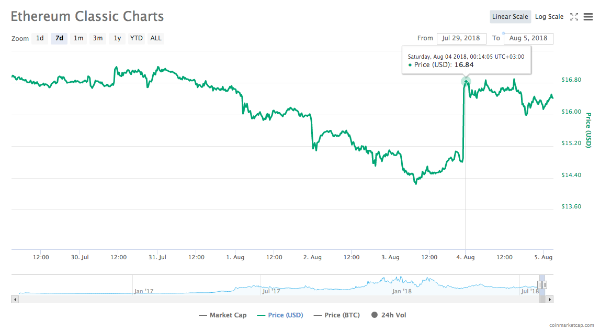Viewport: 600px width, 331px height.
Task: Select YTD zoom range
Action: pos(137,38)
